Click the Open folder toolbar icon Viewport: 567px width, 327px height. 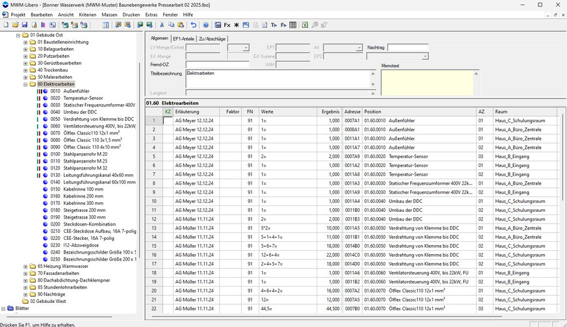click(x=15, y=25)
